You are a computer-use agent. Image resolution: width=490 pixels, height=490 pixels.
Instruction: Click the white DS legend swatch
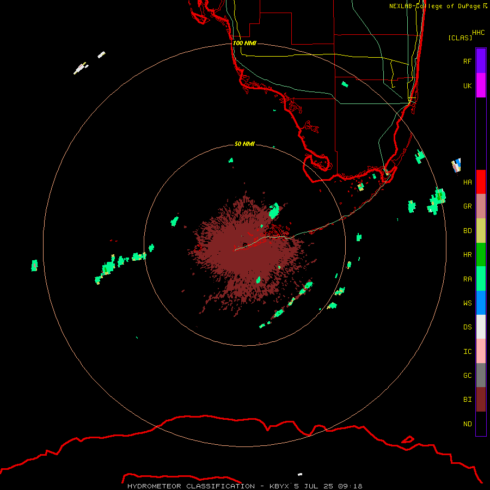tap(481, 327)
